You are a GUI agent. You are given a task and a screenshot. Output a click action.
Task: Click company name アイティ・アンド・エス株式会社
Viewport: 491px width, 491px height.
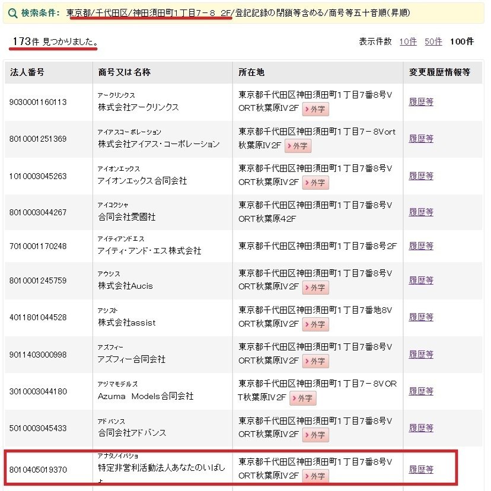click(149, 251)
